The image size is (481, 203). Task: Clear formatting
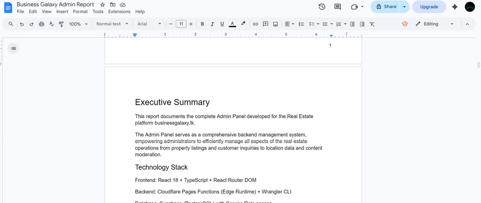[x=372, y=24]
